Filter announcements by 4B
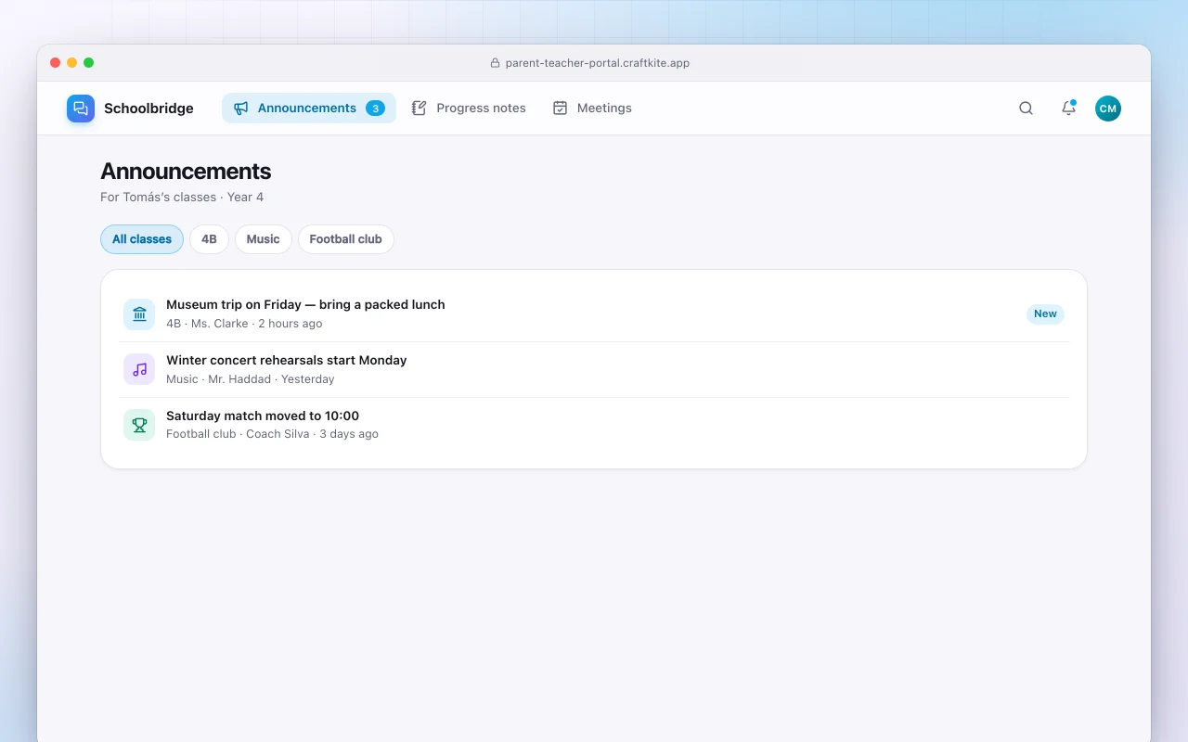Viewport: 1188px width, 742px height. (209, 239)
